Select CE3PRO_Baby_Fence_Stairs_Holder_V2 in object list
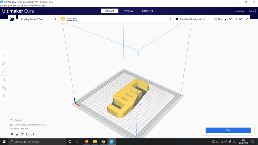This screenshot has height=145, width=258. pyautogui.click(x=30, y=125)
